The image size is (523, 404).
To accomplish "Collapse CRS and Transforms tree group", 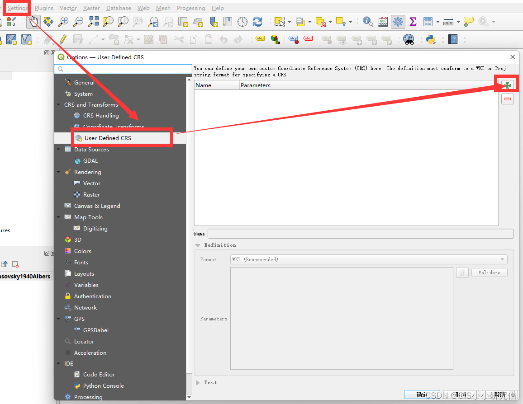I will click(x=59, y=104).
